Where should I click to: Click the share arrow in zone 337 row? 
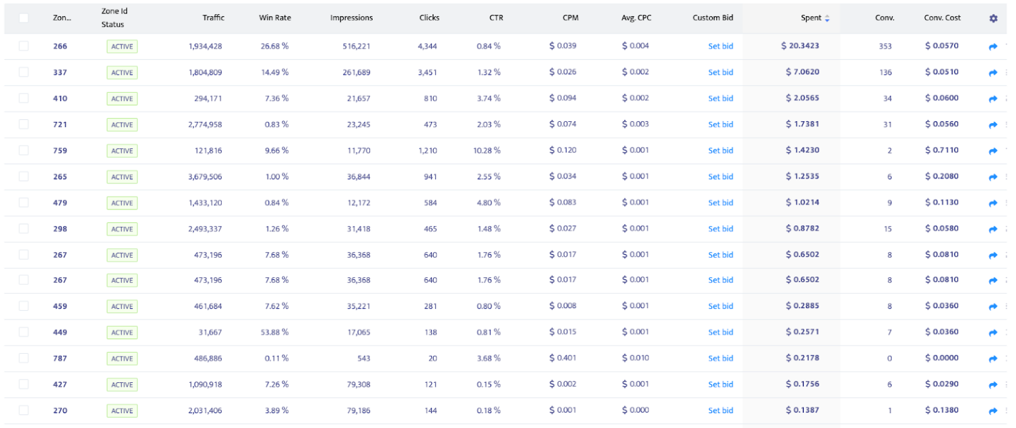(993, 73)
